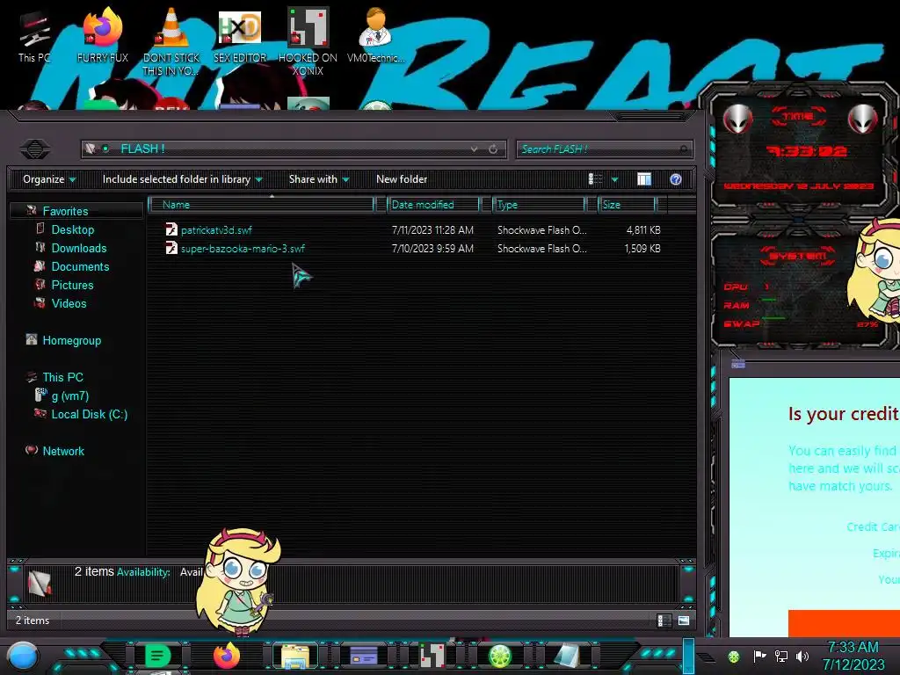
Task: Open Explorer help button
Action: (676, 179)
